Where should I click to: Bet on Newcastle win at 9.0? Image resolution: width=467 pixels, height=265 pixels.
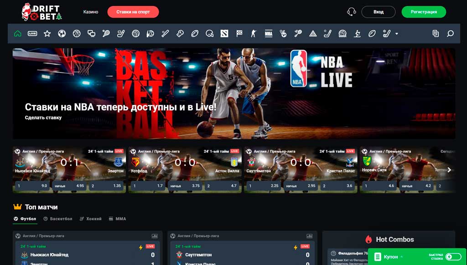(32, 186)
